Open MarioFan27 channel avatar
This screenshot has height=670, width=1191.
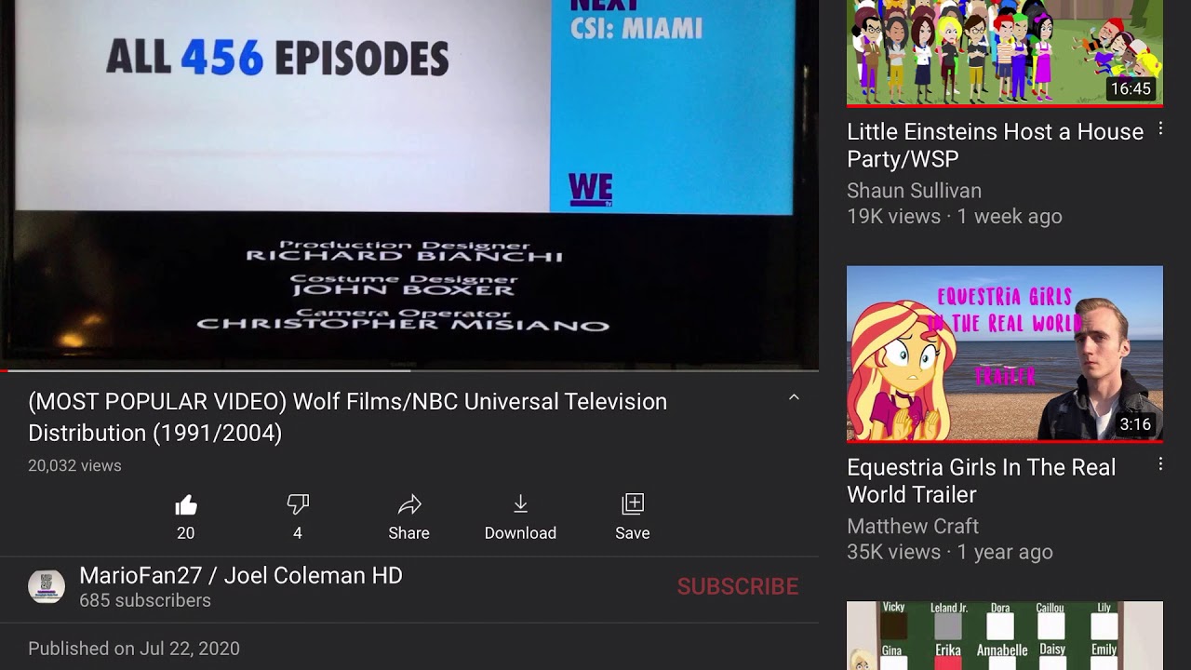(47, 586)
